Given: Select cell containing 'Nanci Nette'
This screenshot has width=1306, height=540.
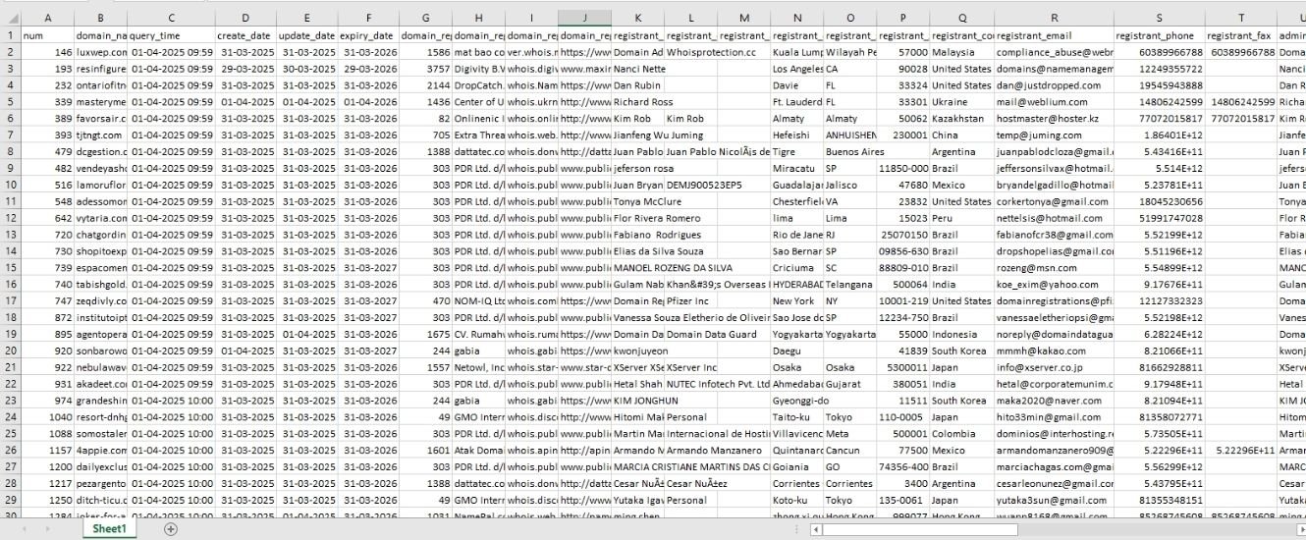Looking at the screenshot, I should point(636,68).
